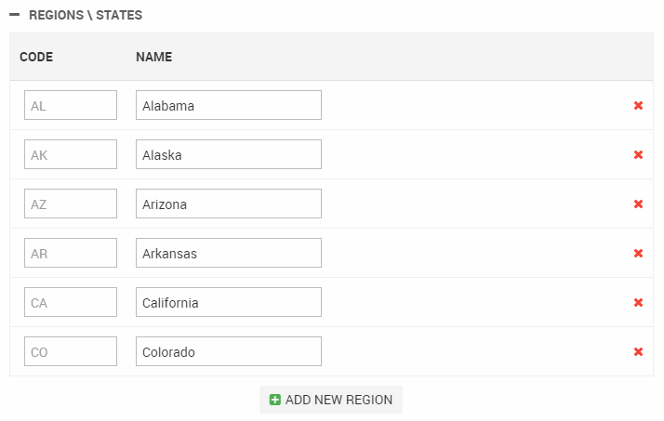Viewport: 664px width, 421px height.
Task: Delete the Arizona region entry
Action: (638, 204)
